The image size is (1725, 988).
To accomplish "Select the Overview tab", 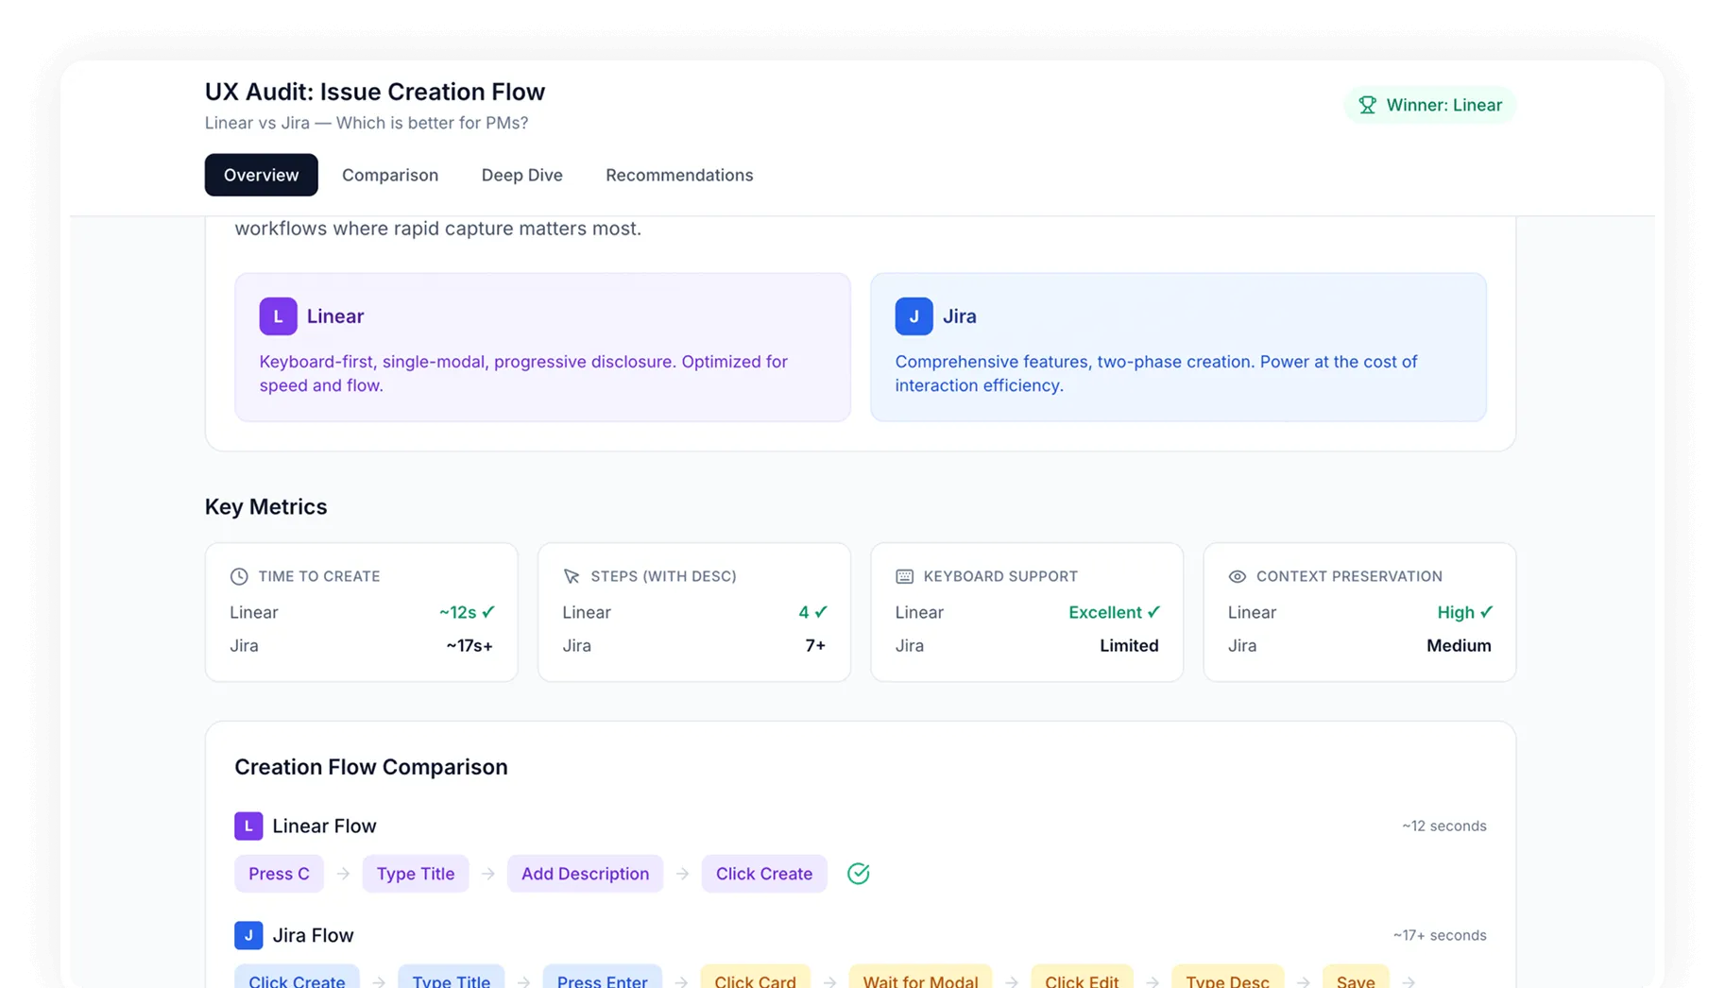I will (x=261, y=175).
